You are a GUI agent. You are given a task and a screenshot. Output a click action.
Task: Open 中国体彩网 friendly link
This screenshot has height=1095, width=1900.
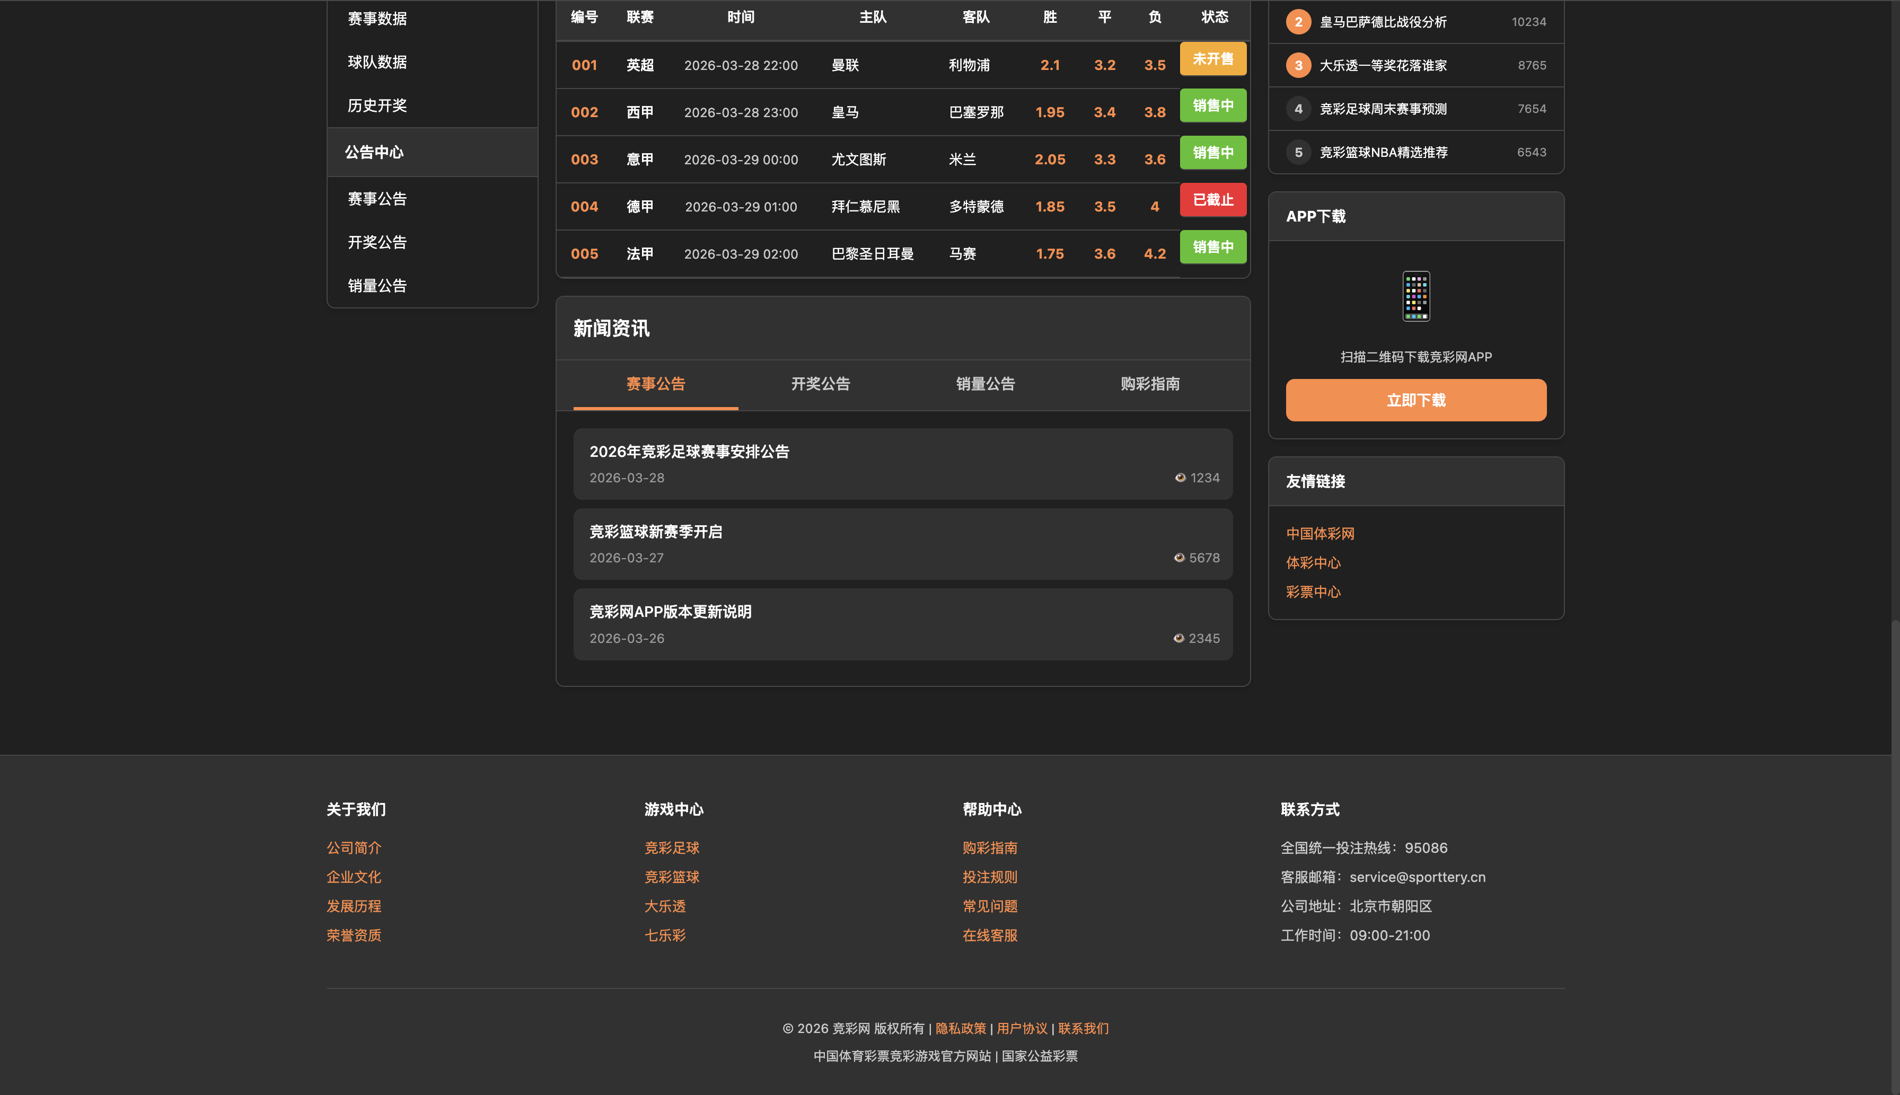(x=1320, y=533)
